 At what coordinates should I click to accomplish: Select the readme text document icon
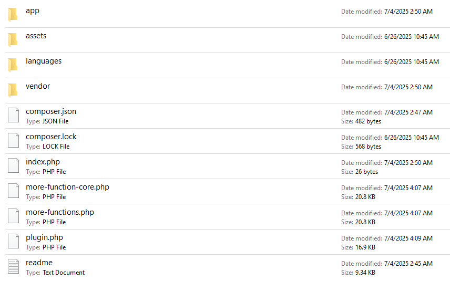[x=13, y=267]
